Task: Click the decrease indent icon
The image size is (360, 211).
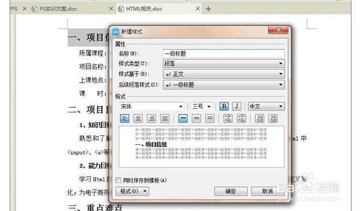Action: point(259,119)
